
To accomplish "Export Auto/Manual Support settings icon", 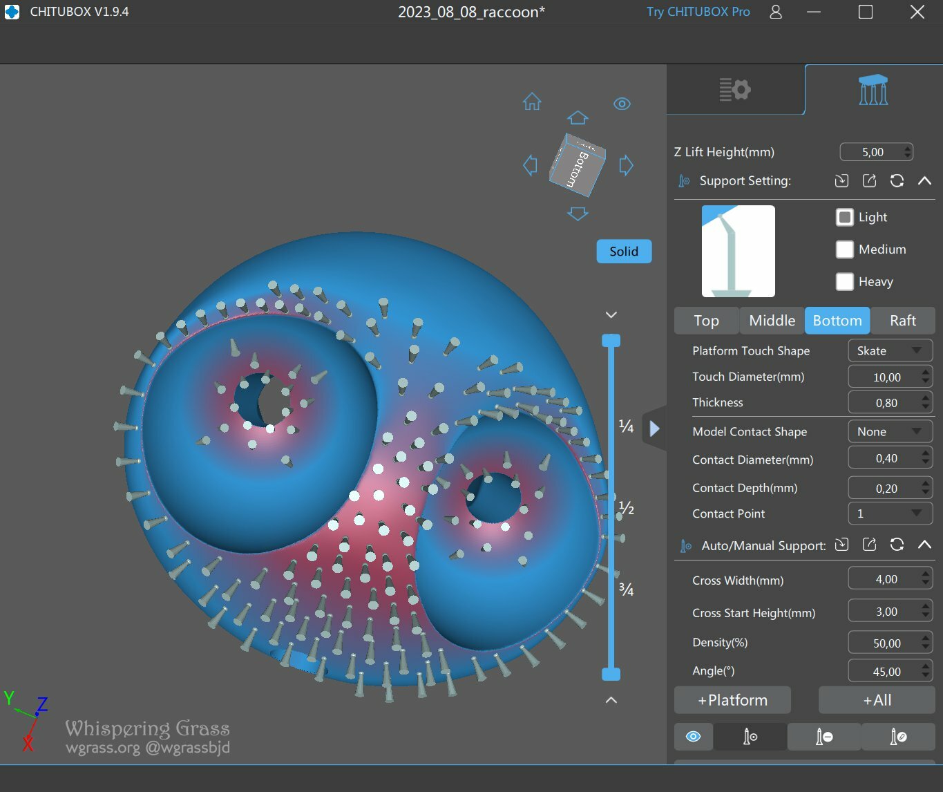I will (x=869, y=545).
